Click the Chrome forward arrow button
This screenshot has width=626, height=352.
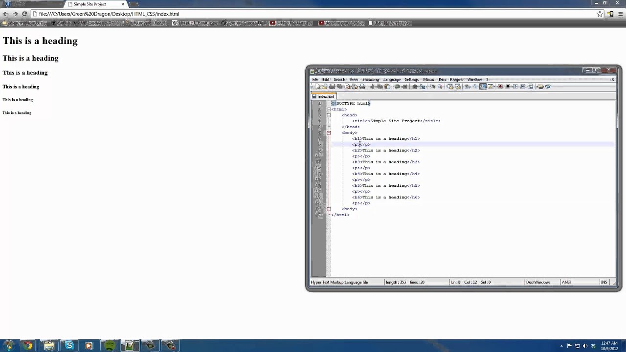pyautogui.click(x=15, y=14)
